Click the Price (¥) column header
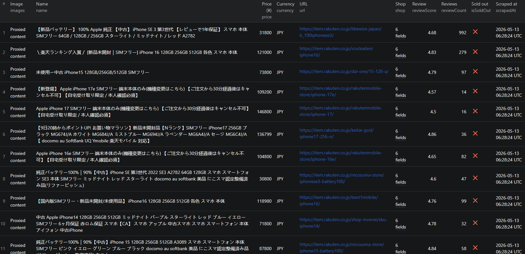 [x=267, y=10]
